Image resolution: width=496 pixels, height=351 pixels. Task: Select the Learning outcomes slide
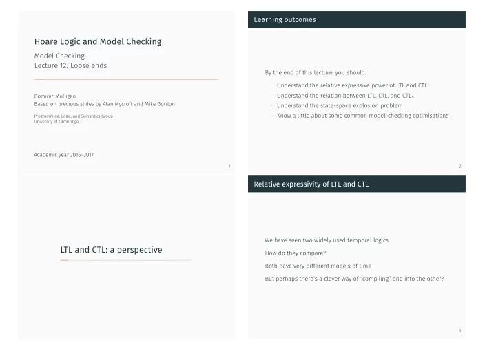[357, 92]
